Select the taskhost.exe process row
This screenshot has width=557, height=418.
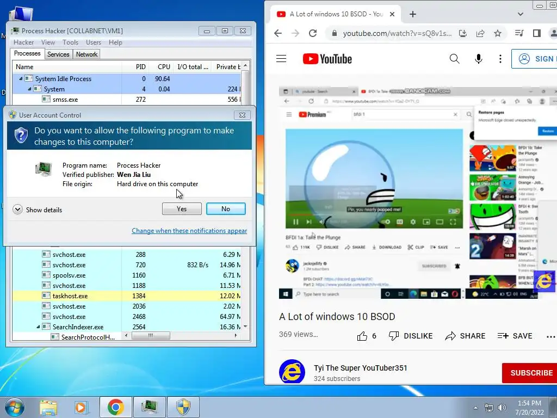[x=127, y=296]
